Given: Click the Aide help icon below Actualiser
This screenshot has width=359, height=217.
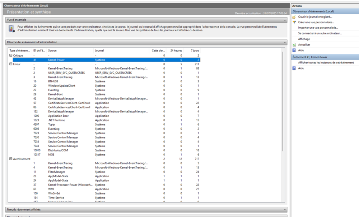Looking at the screenshot, I should click(x=294, y=50).
